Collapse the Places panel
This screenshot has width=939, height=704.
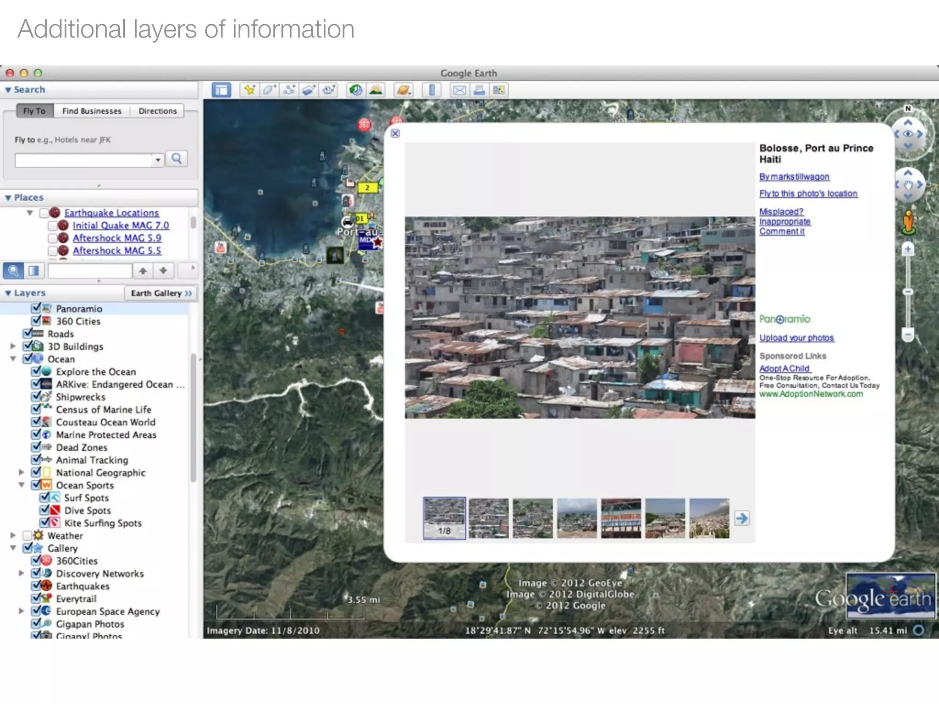click(x=8, y=198)
